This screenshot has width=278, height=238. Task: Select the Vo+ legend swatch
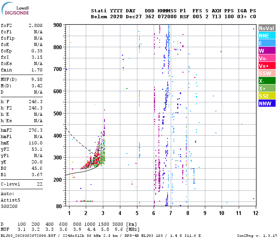267,66
